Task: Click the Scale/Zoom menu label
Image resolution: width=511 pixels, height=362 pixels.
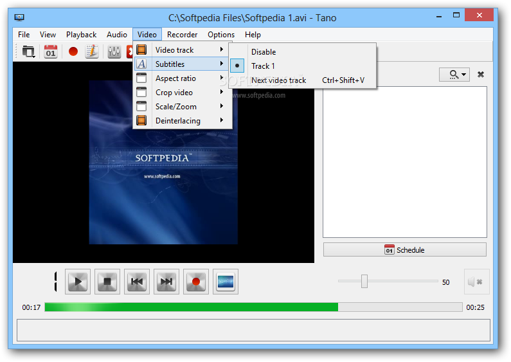Action: pos(176,107)
